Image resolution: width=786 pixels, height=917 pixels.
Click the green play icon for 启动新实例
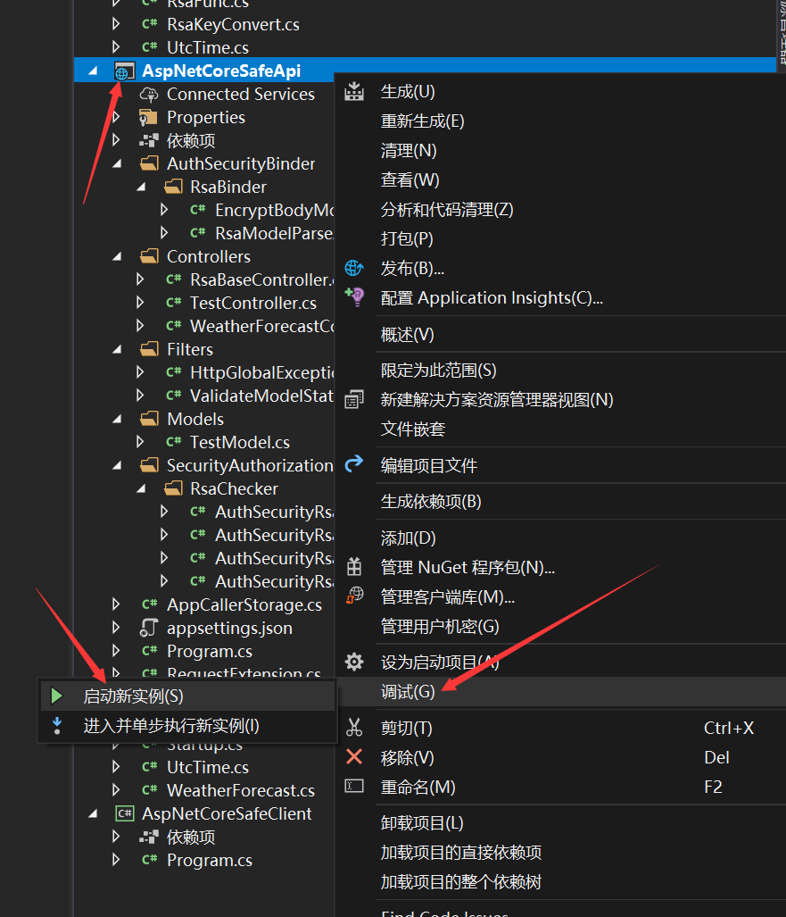pos(57,696)
